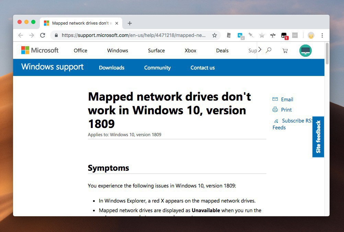Reload the page
Viewport: 344px width, 232px height.
click(43, 35)
